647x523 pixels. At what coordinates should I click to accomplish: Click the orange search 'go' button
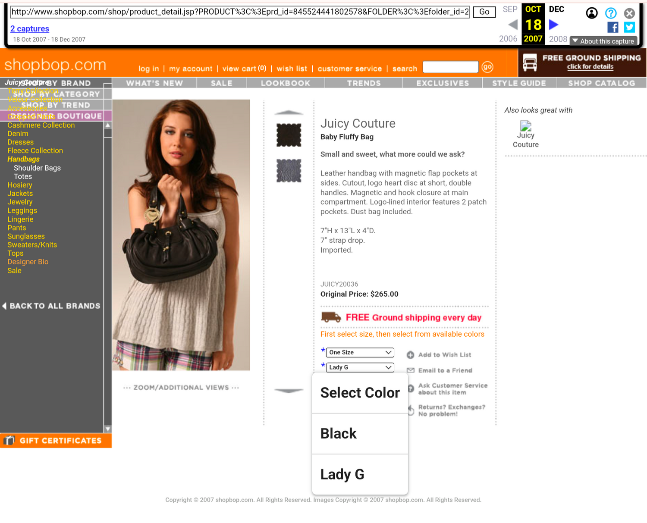point(487,67)
